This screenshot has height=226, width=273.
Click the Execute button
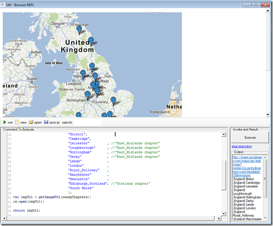point(250,137)
